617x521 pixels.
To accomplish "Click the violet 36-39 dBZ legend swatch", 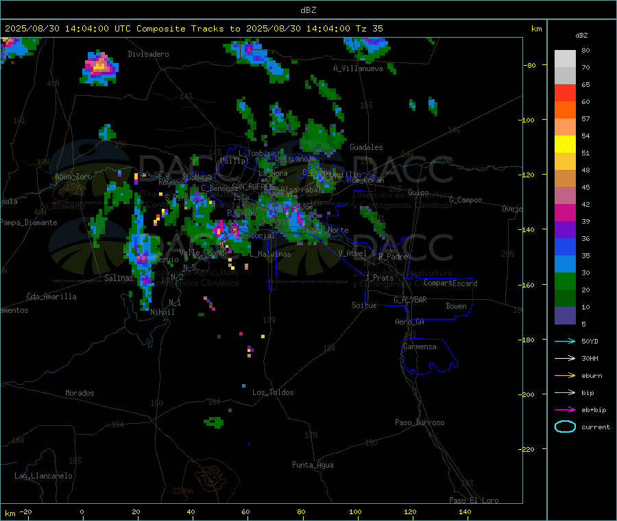I will coord(565,230).
